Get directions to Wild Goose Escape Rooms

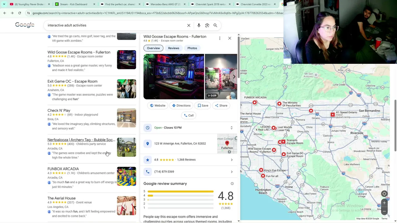[x=181, y=106]
